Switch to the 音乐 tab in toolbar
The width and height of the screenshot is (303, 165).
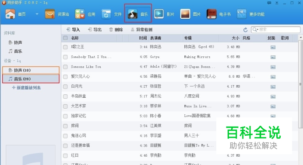point(138,14)
